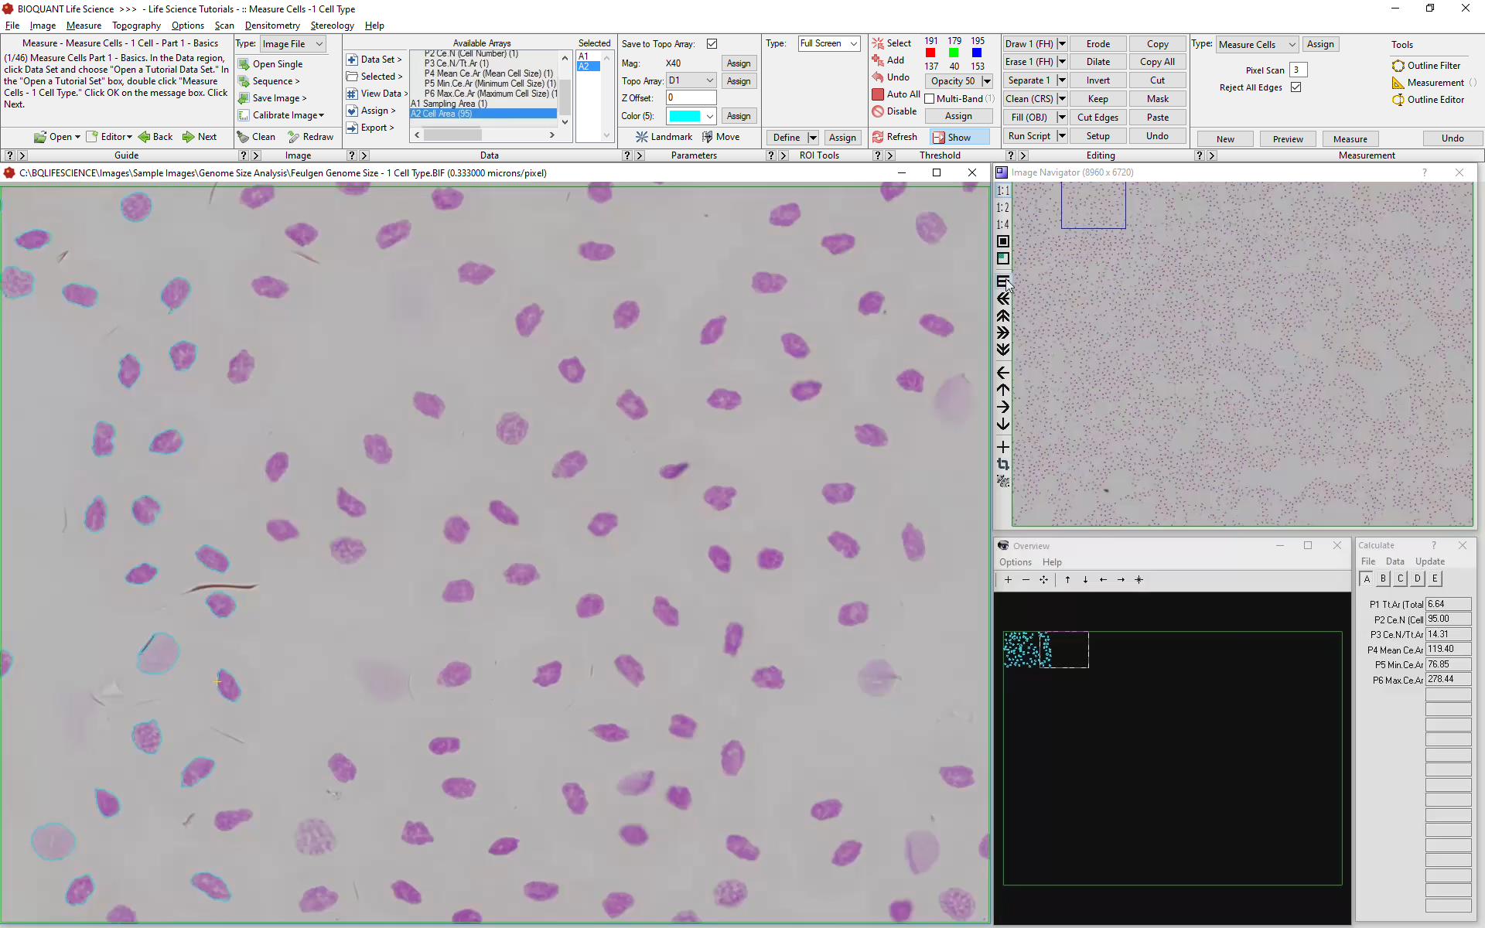Click the Calculate button in measurement panel
Screen dimensions: 1485x928
[x=1378, y=545]
